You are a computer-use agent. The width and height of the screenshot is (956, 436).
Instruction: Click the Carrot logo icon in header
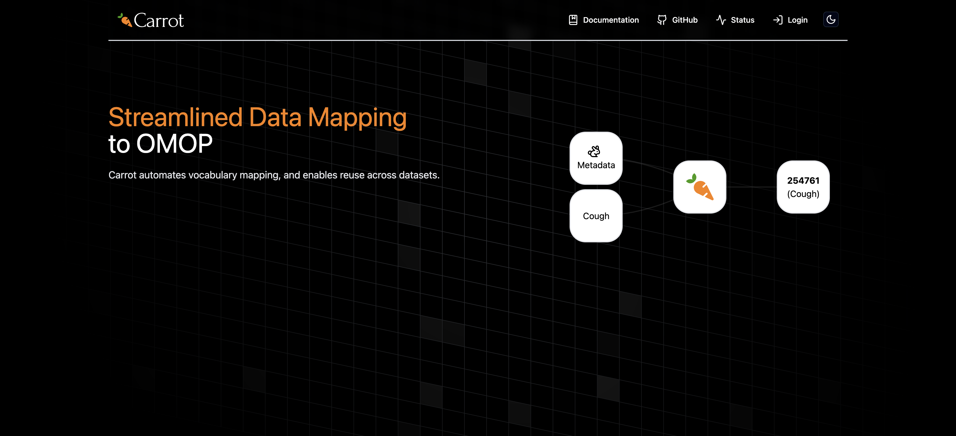coord(125,20)
